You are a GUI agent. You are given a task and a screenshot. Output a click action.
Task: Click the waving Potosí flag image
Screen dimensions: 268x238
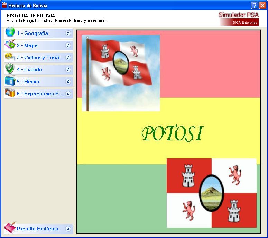tap(121, 73)
